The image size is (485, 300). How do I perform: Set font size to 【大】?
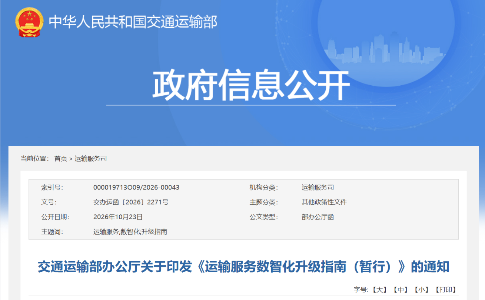[x=379, y=290]
